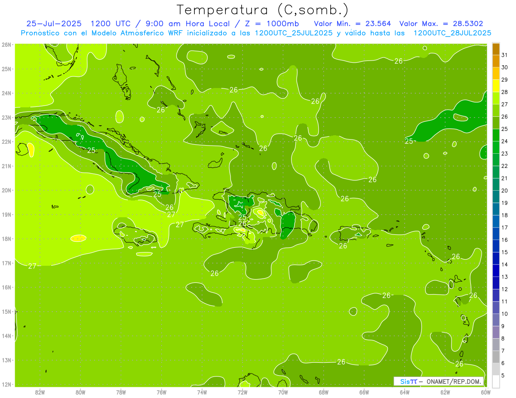516x398 pixels.
Task: Click the '30' value on color scale
Action: (x=504, y=67)
